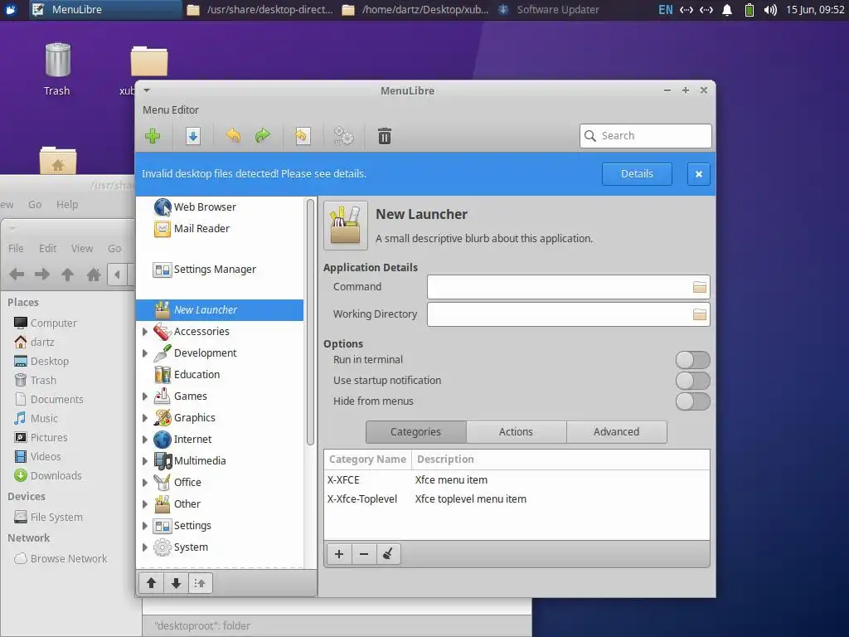Expand the Multimedia category
The height and width of the screenshot is (637, 849).
pos(144,461)
